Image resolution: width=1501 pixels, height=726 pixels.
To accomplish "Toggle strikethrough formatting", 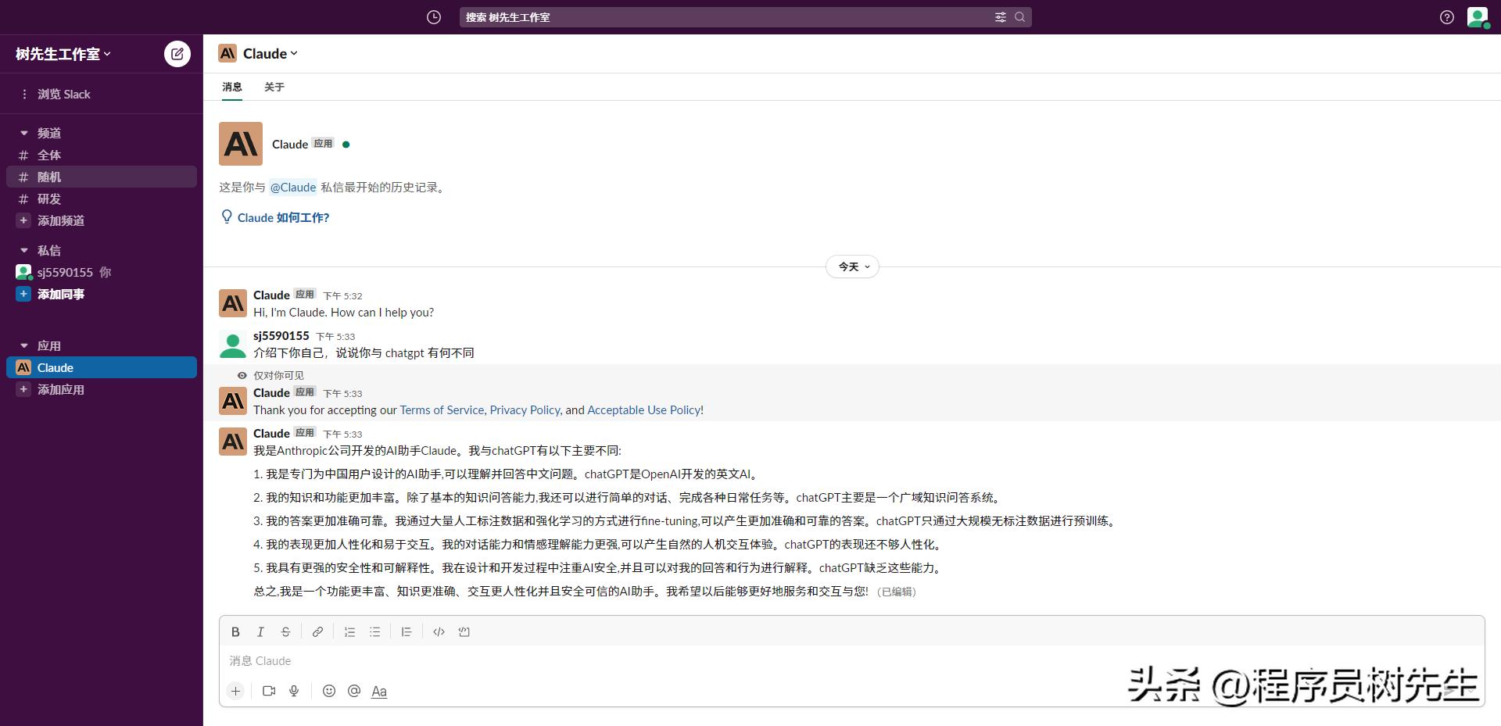I will tap(285, 631).
